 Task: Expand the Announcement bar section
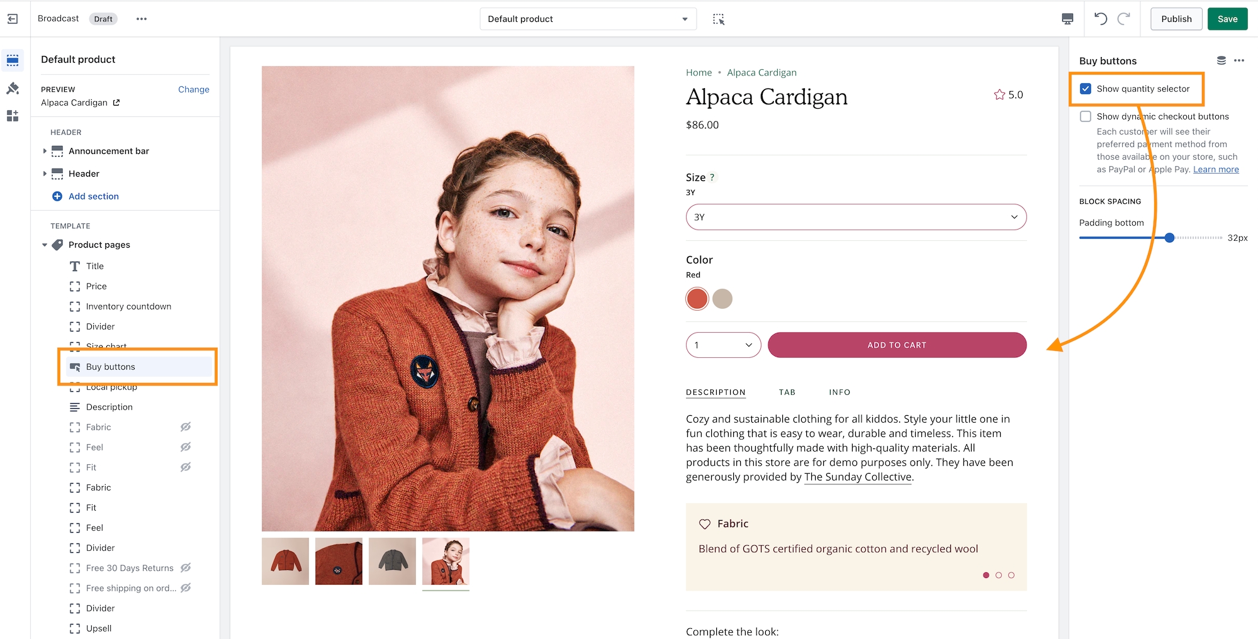(x=45, y=151)
